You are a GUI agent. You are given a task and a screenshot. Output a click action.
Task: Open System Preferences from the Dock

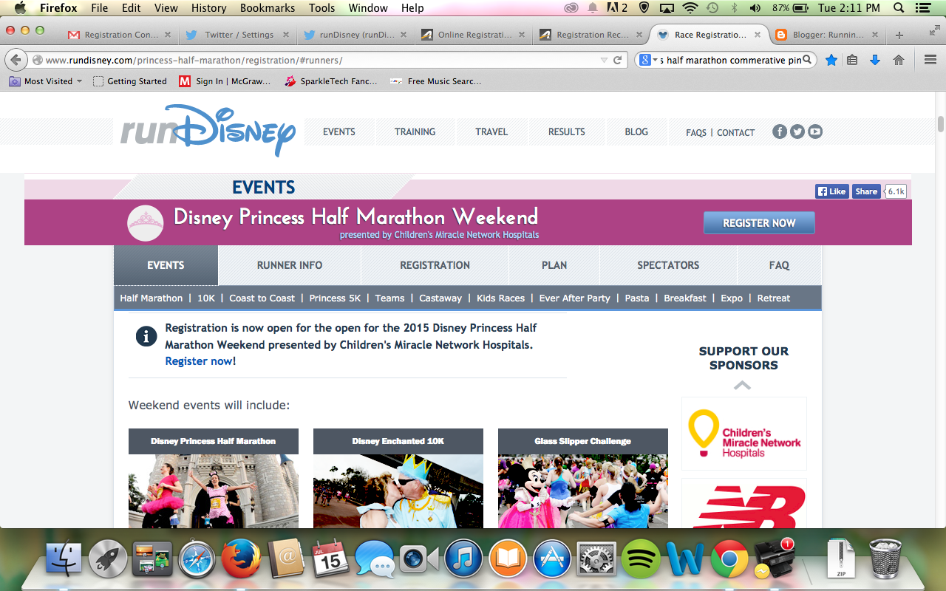(x=596, y=559)
